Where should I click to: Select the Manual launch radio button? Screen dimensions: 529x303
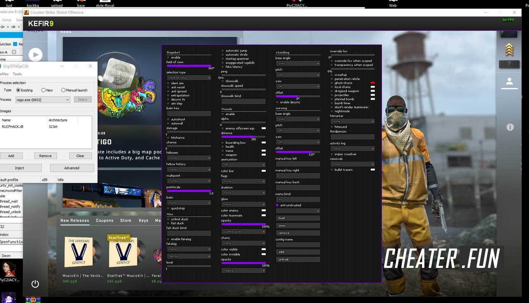coord(63,90)
